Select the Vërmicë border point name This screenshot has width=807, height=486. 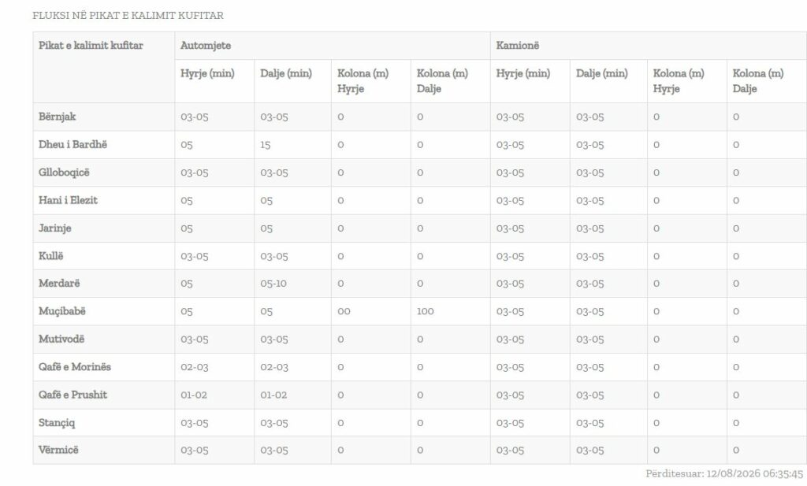pyautogui.click(x=58, y=450)
